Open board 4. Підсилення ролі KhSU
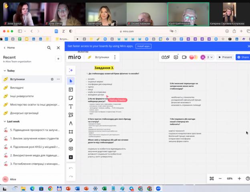This screenshot has height=192, width=250. tap(32, 147)
